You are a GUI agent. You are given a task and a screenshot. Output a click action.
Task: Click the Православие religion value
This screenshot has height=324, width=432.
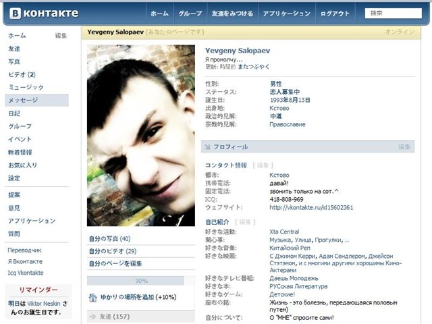click(288, 124)
